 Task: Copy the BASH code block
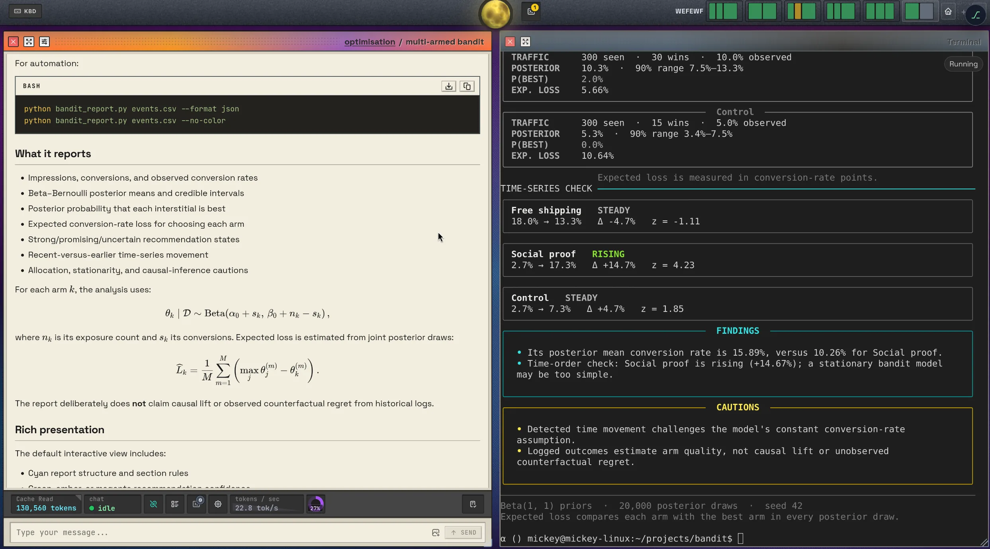tap(467, 86)
